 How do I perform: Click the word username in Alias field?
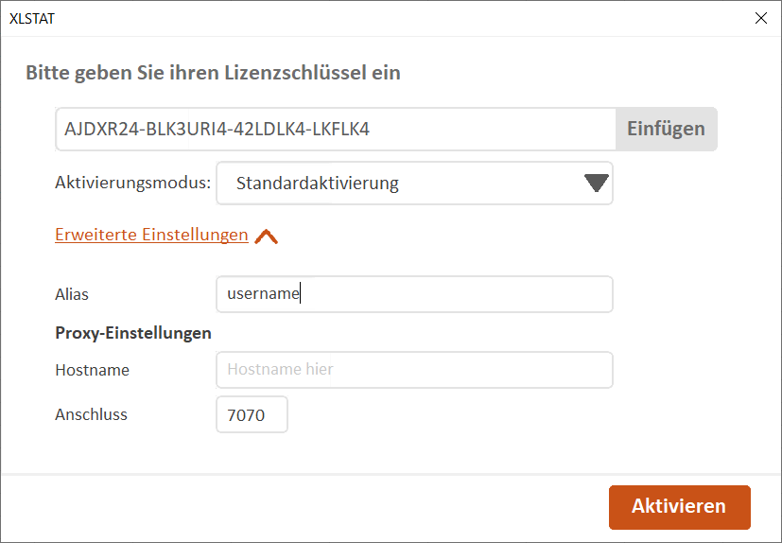(x=263, y=294)
